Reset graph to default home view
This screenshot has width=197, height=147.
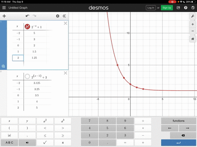192,39
